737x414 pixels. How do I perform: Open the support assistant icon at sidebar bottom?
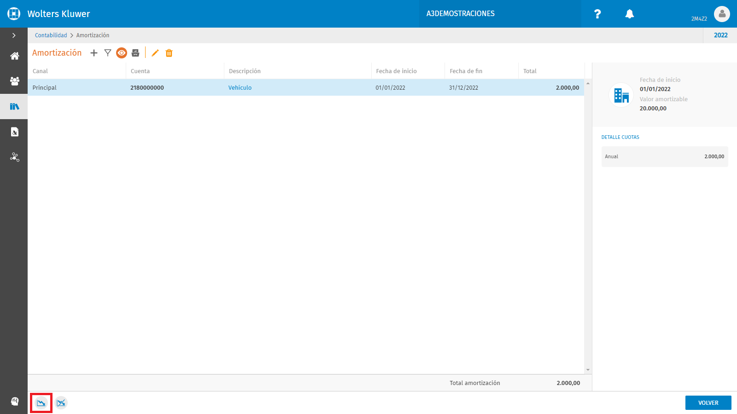[15, 401]
